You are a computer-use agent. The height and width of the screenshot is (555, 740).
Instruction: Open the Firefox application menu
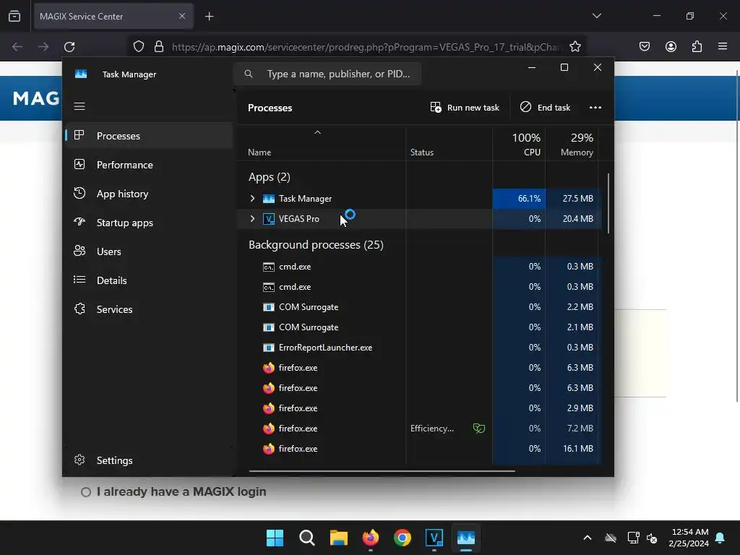pyautogui.click(x=722, y=46)
